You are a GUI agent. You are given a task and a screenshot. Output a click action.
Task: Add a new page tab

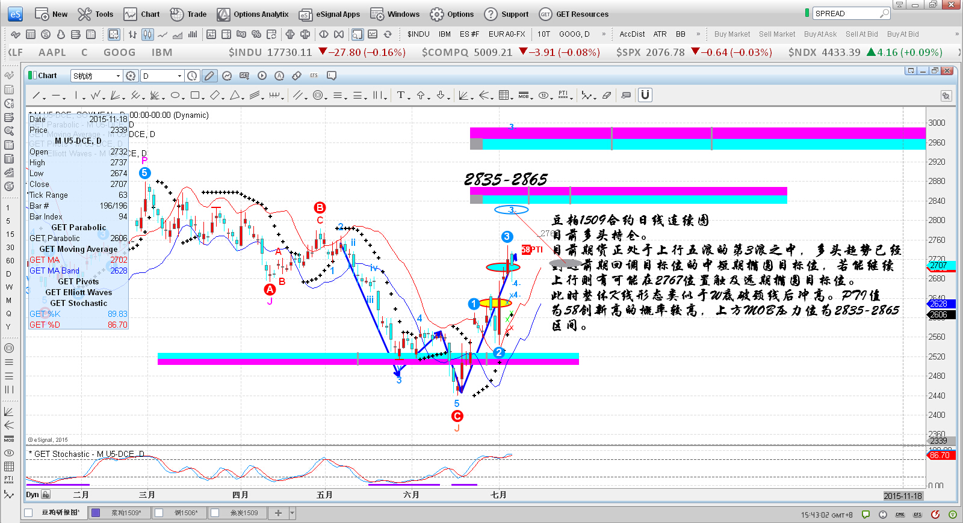tap(278, 513)
